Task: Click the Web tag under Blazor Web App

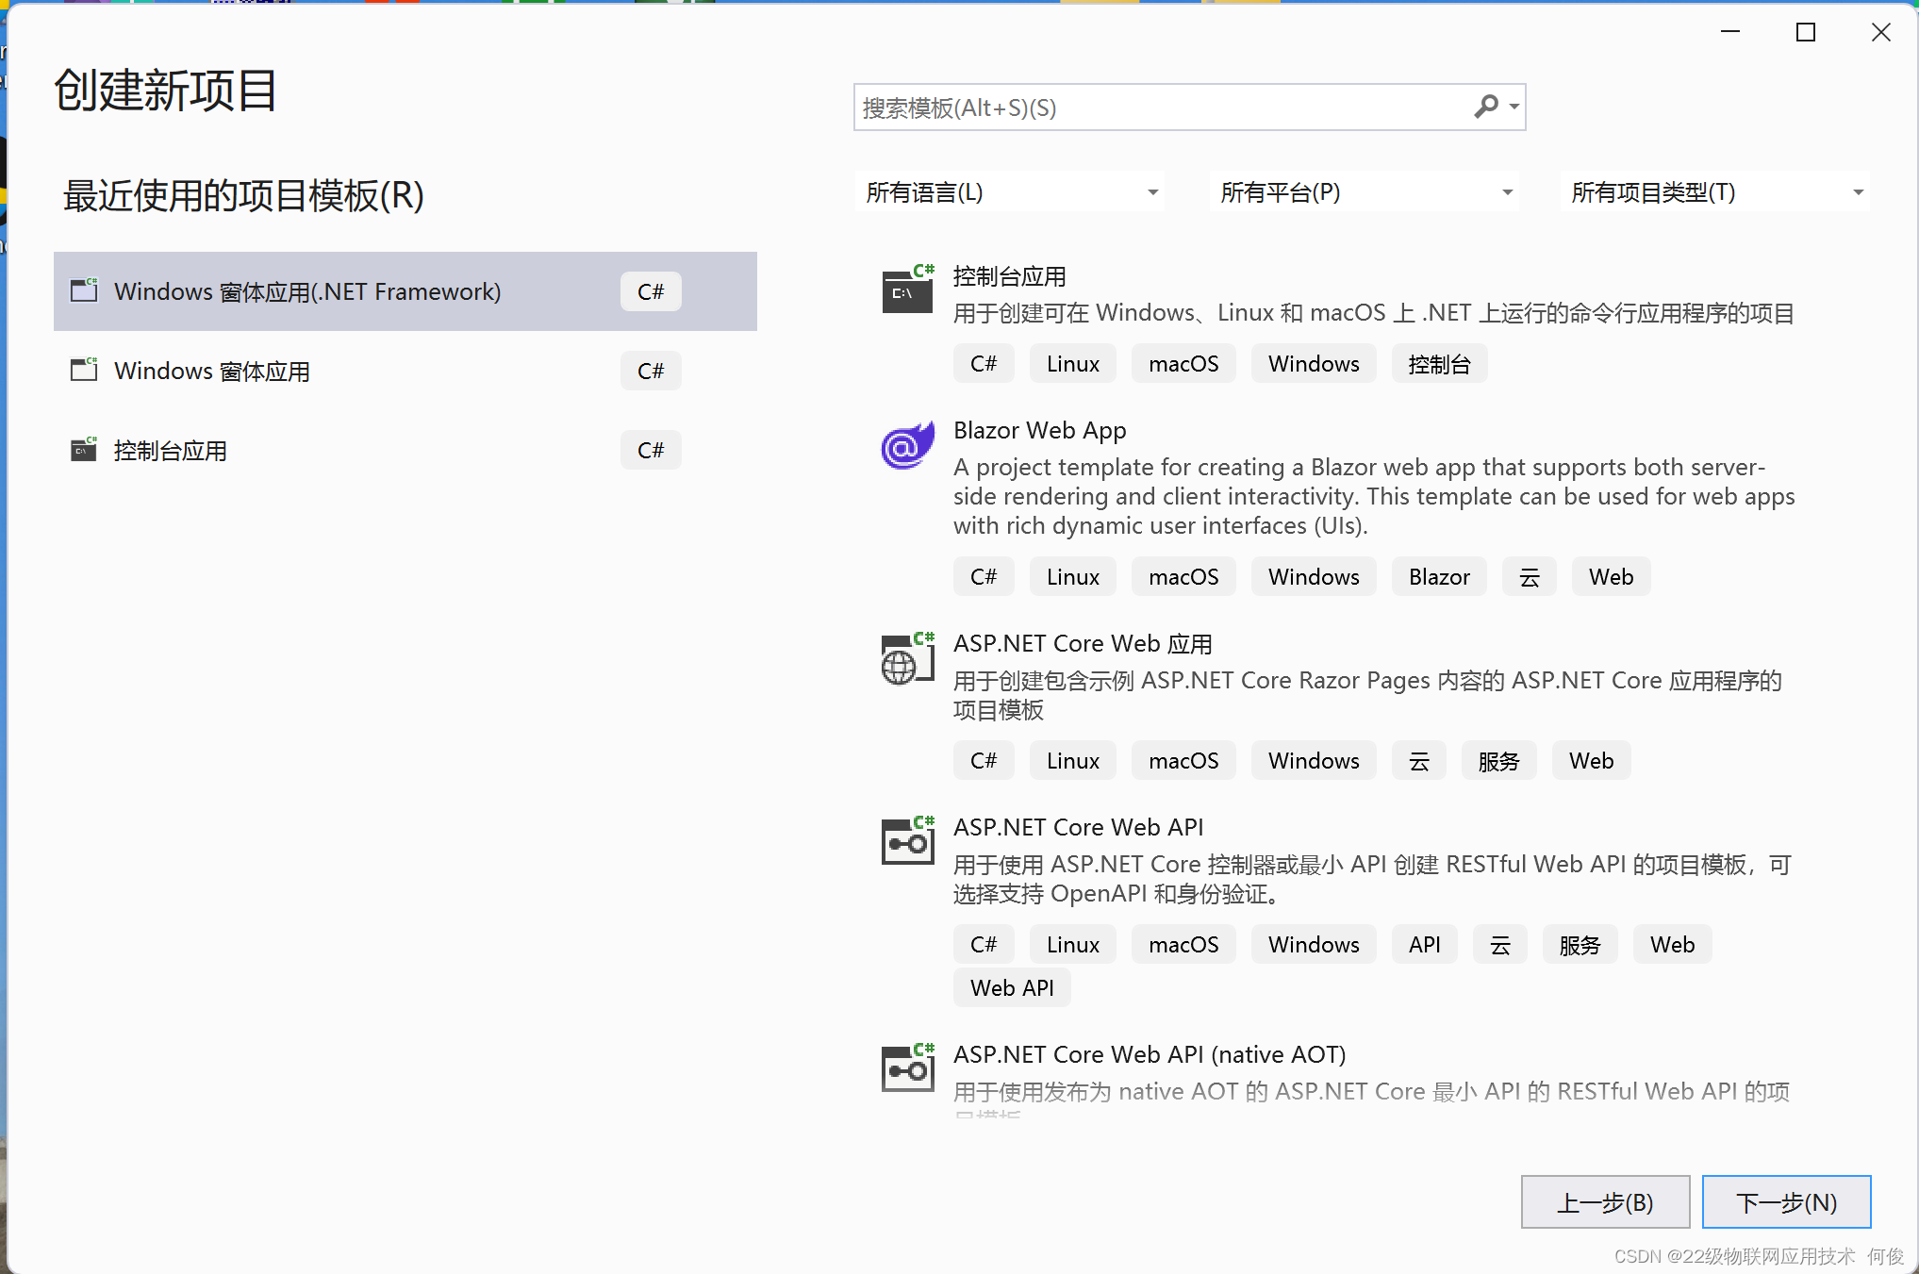Action: 1611,577
